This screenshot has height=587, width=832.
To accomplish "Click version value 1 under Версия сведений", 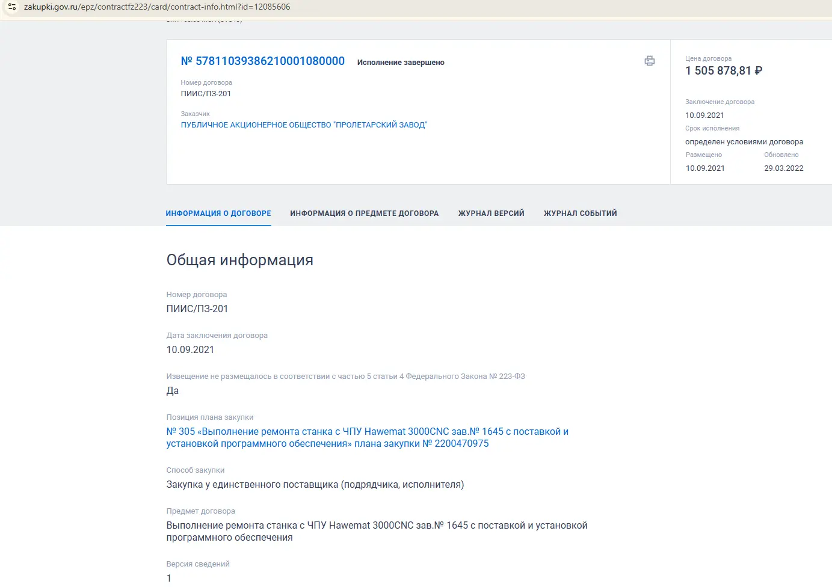I will point(169,578).
